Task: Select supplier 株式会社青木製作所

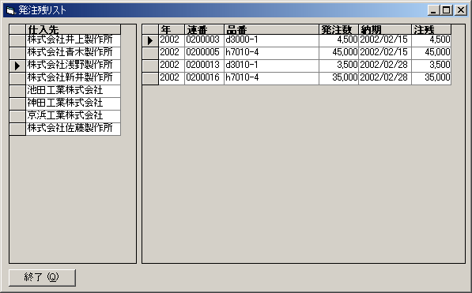Action: tap(74, 53)
